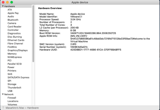Collapse the Hardware disclosure triangle
Viewport: 160px width, 110px height.
(x=3, y=6)
